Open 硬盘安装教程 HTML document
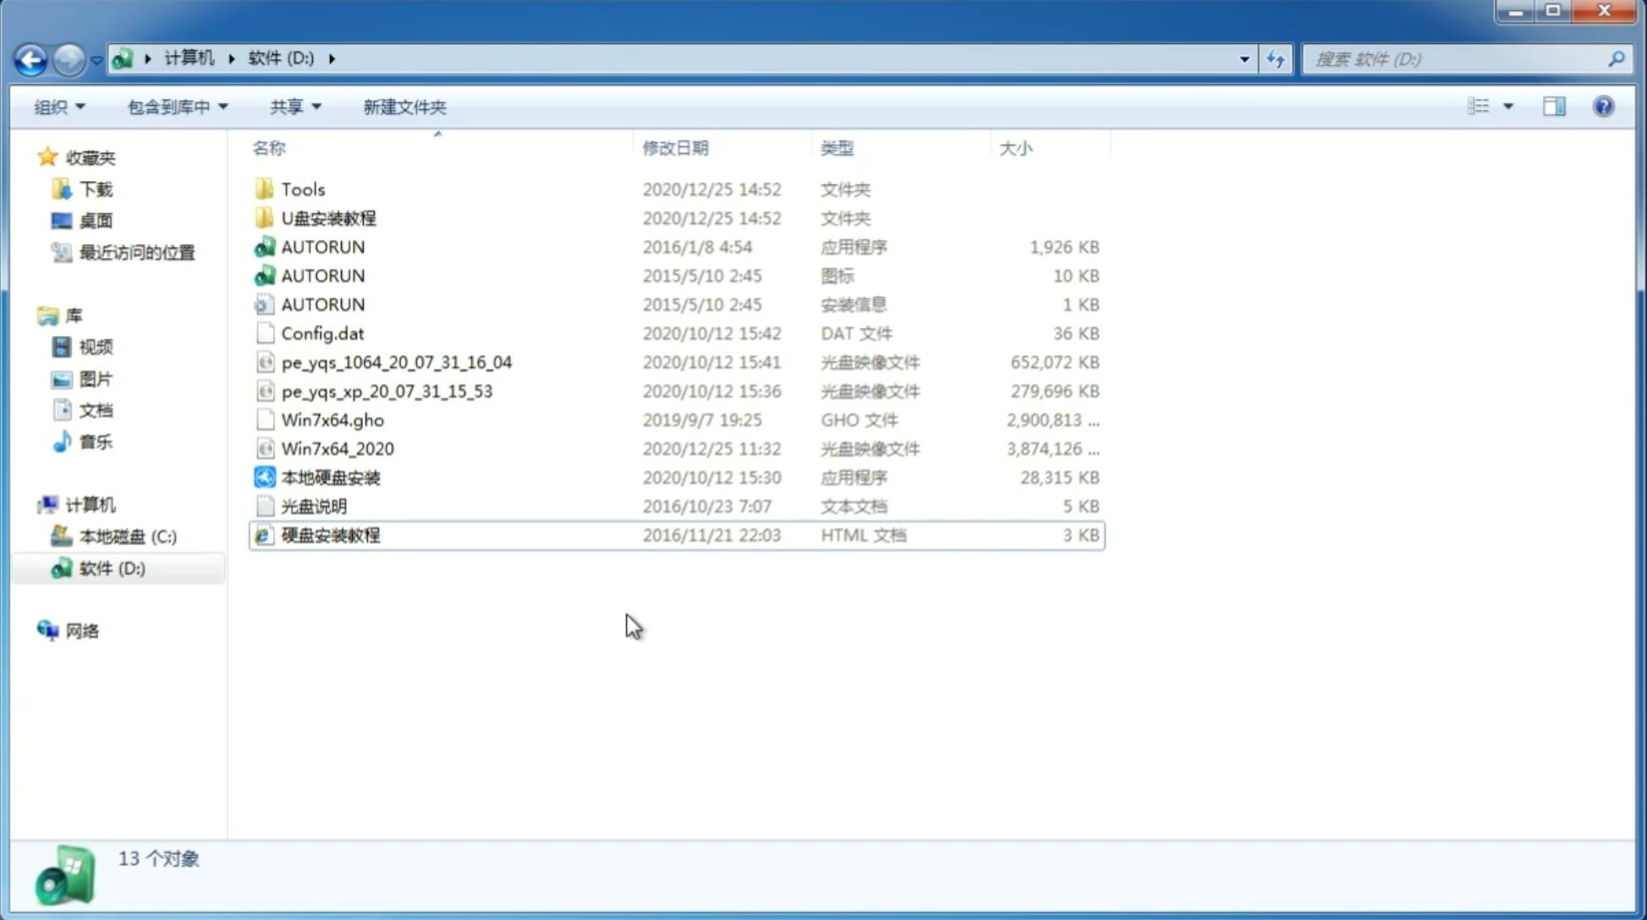This screenshot has width=1647, height=920. point(329,534)
